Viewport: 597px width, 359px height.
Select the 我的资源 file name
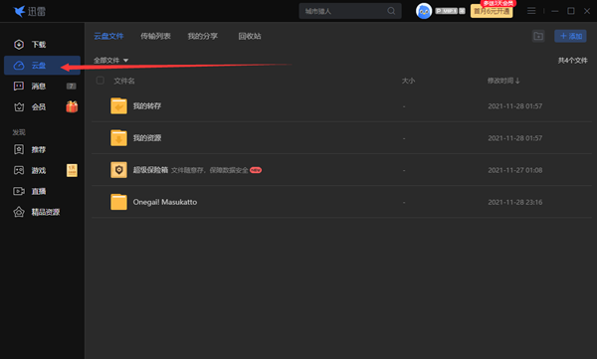(x=147, y=138)
